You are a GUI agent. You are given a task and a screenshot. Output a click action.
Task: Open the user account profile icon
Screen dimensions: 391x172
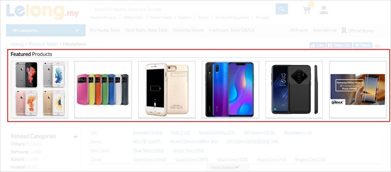point(324,9)
